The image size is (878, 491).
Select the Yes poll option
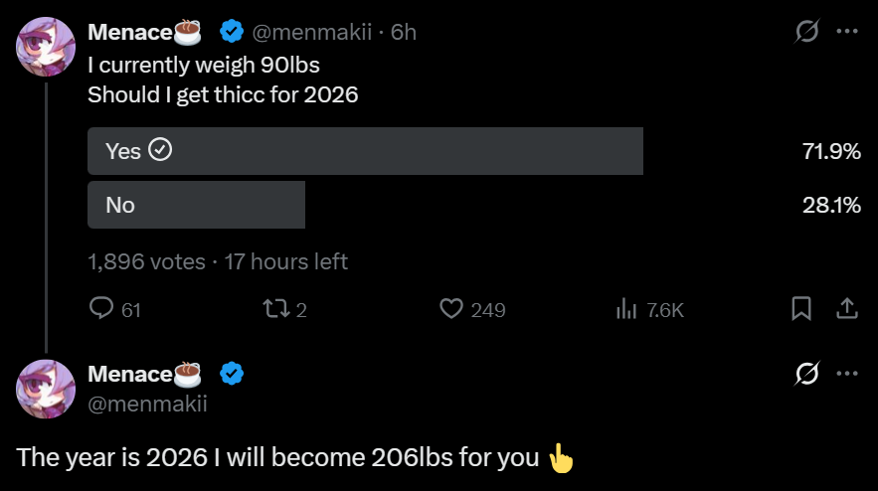pyautogui.click(x=365, y=151)
